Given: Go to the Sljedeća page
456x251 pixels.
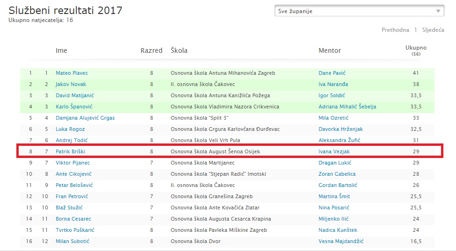Looking at the screenshot, I should 433,30.
